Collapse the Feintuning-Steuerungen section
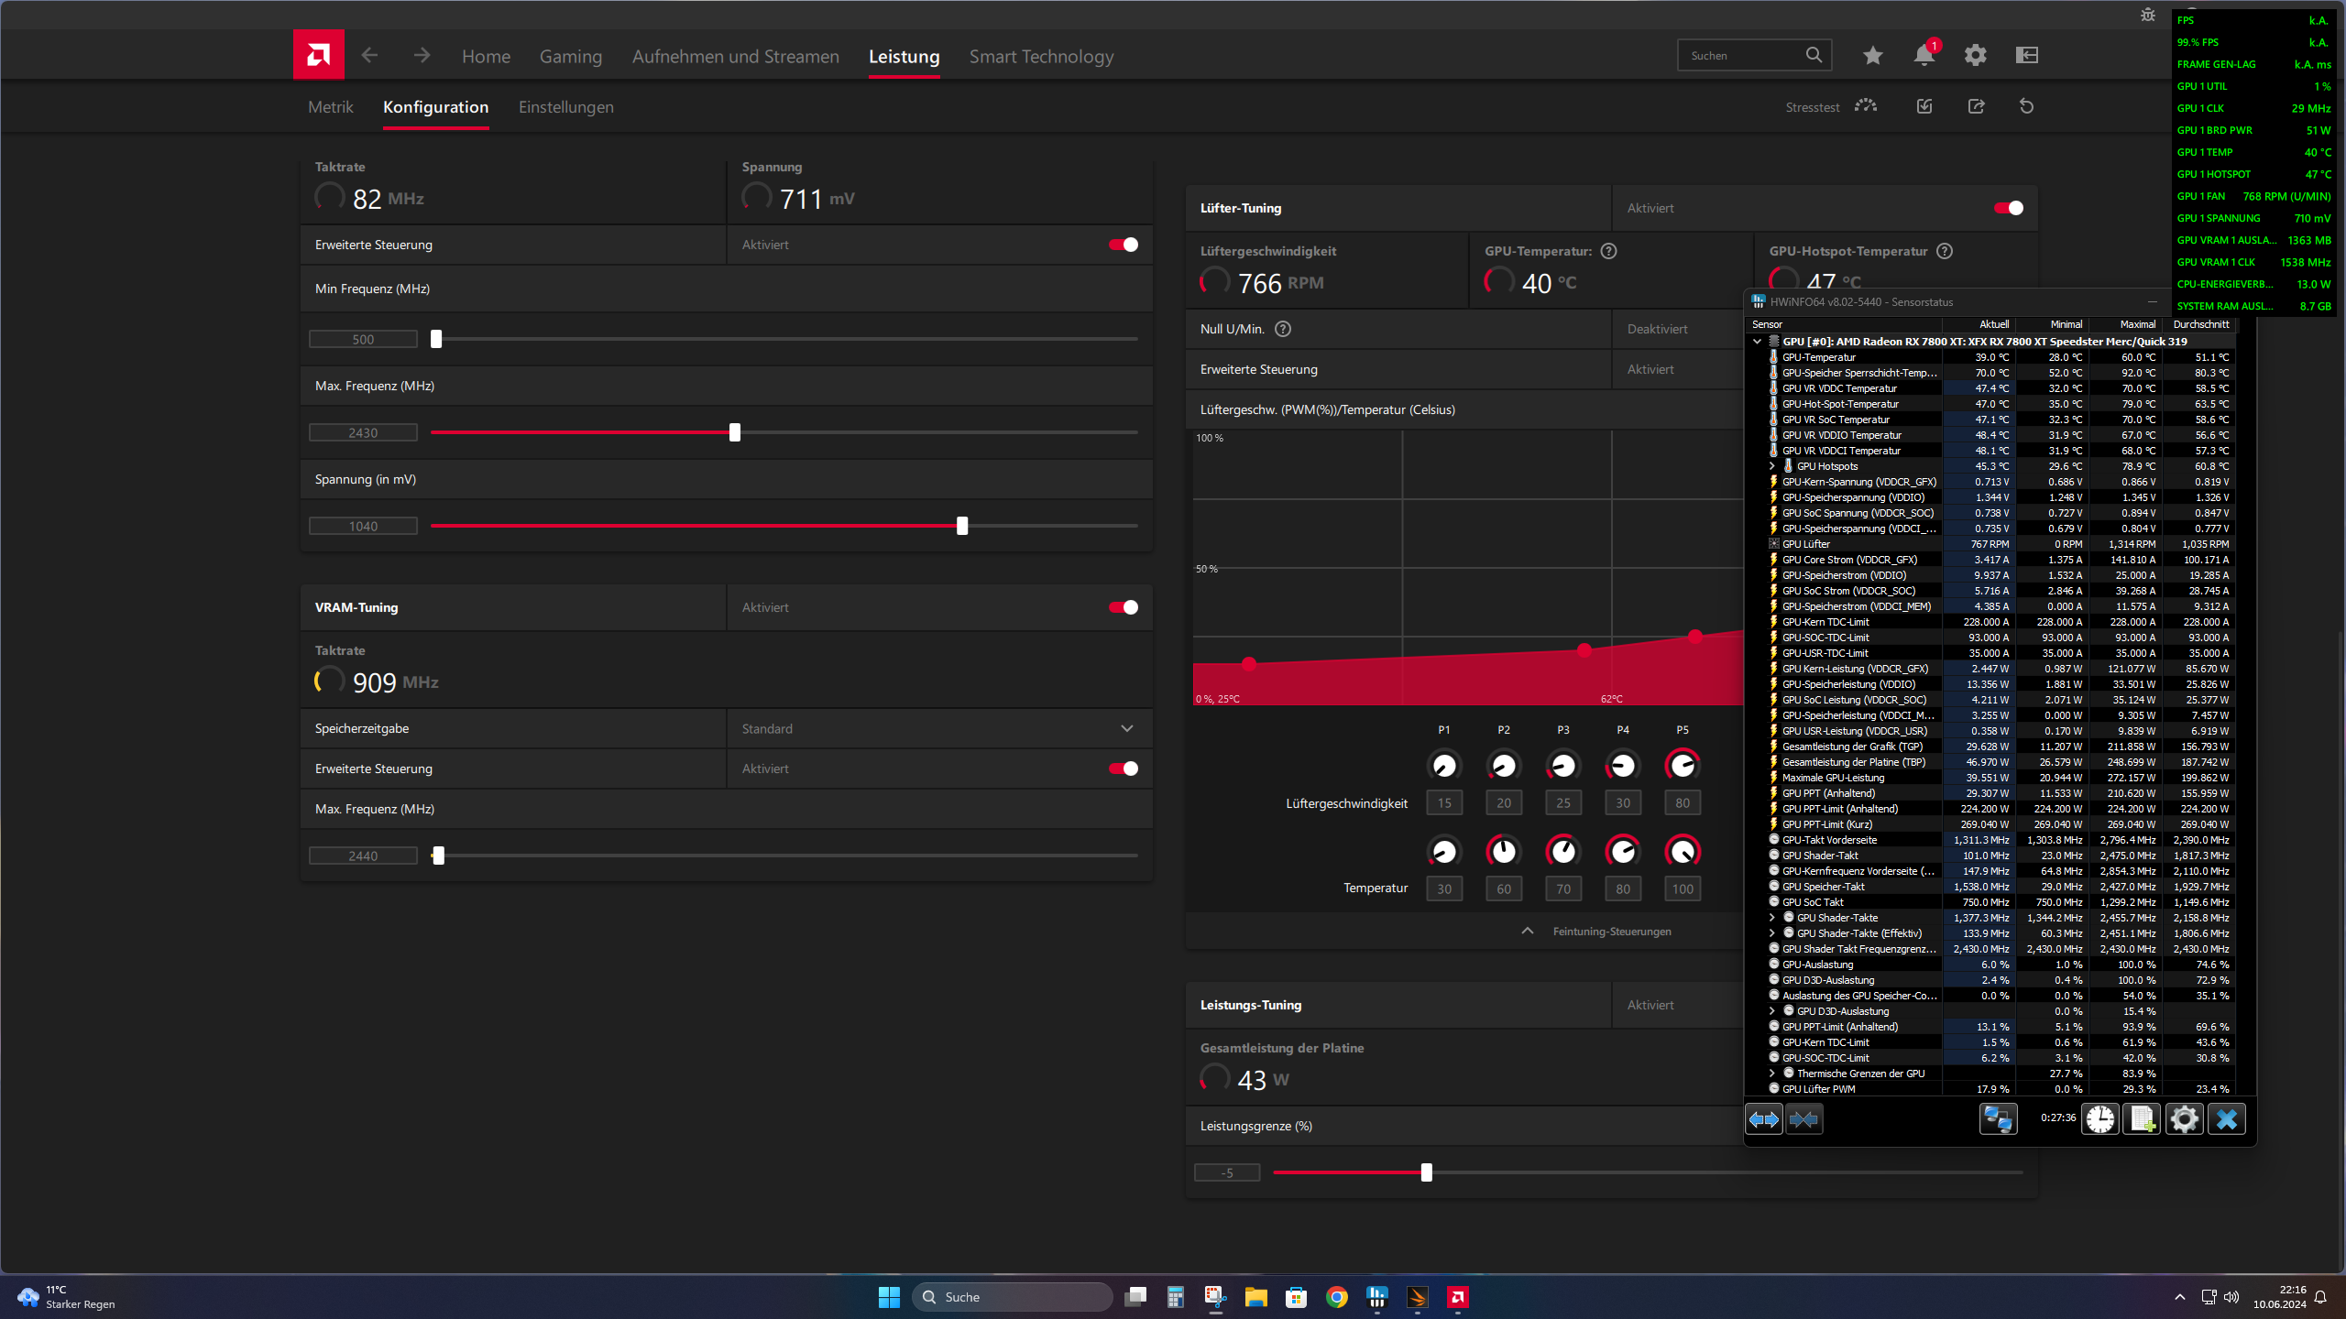This screenshot has width=2346, height=1319. (x=1528, y=932)
